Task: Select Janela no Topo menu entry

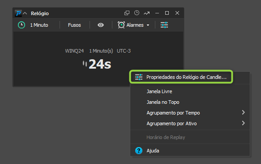Action: click(190, 102)
